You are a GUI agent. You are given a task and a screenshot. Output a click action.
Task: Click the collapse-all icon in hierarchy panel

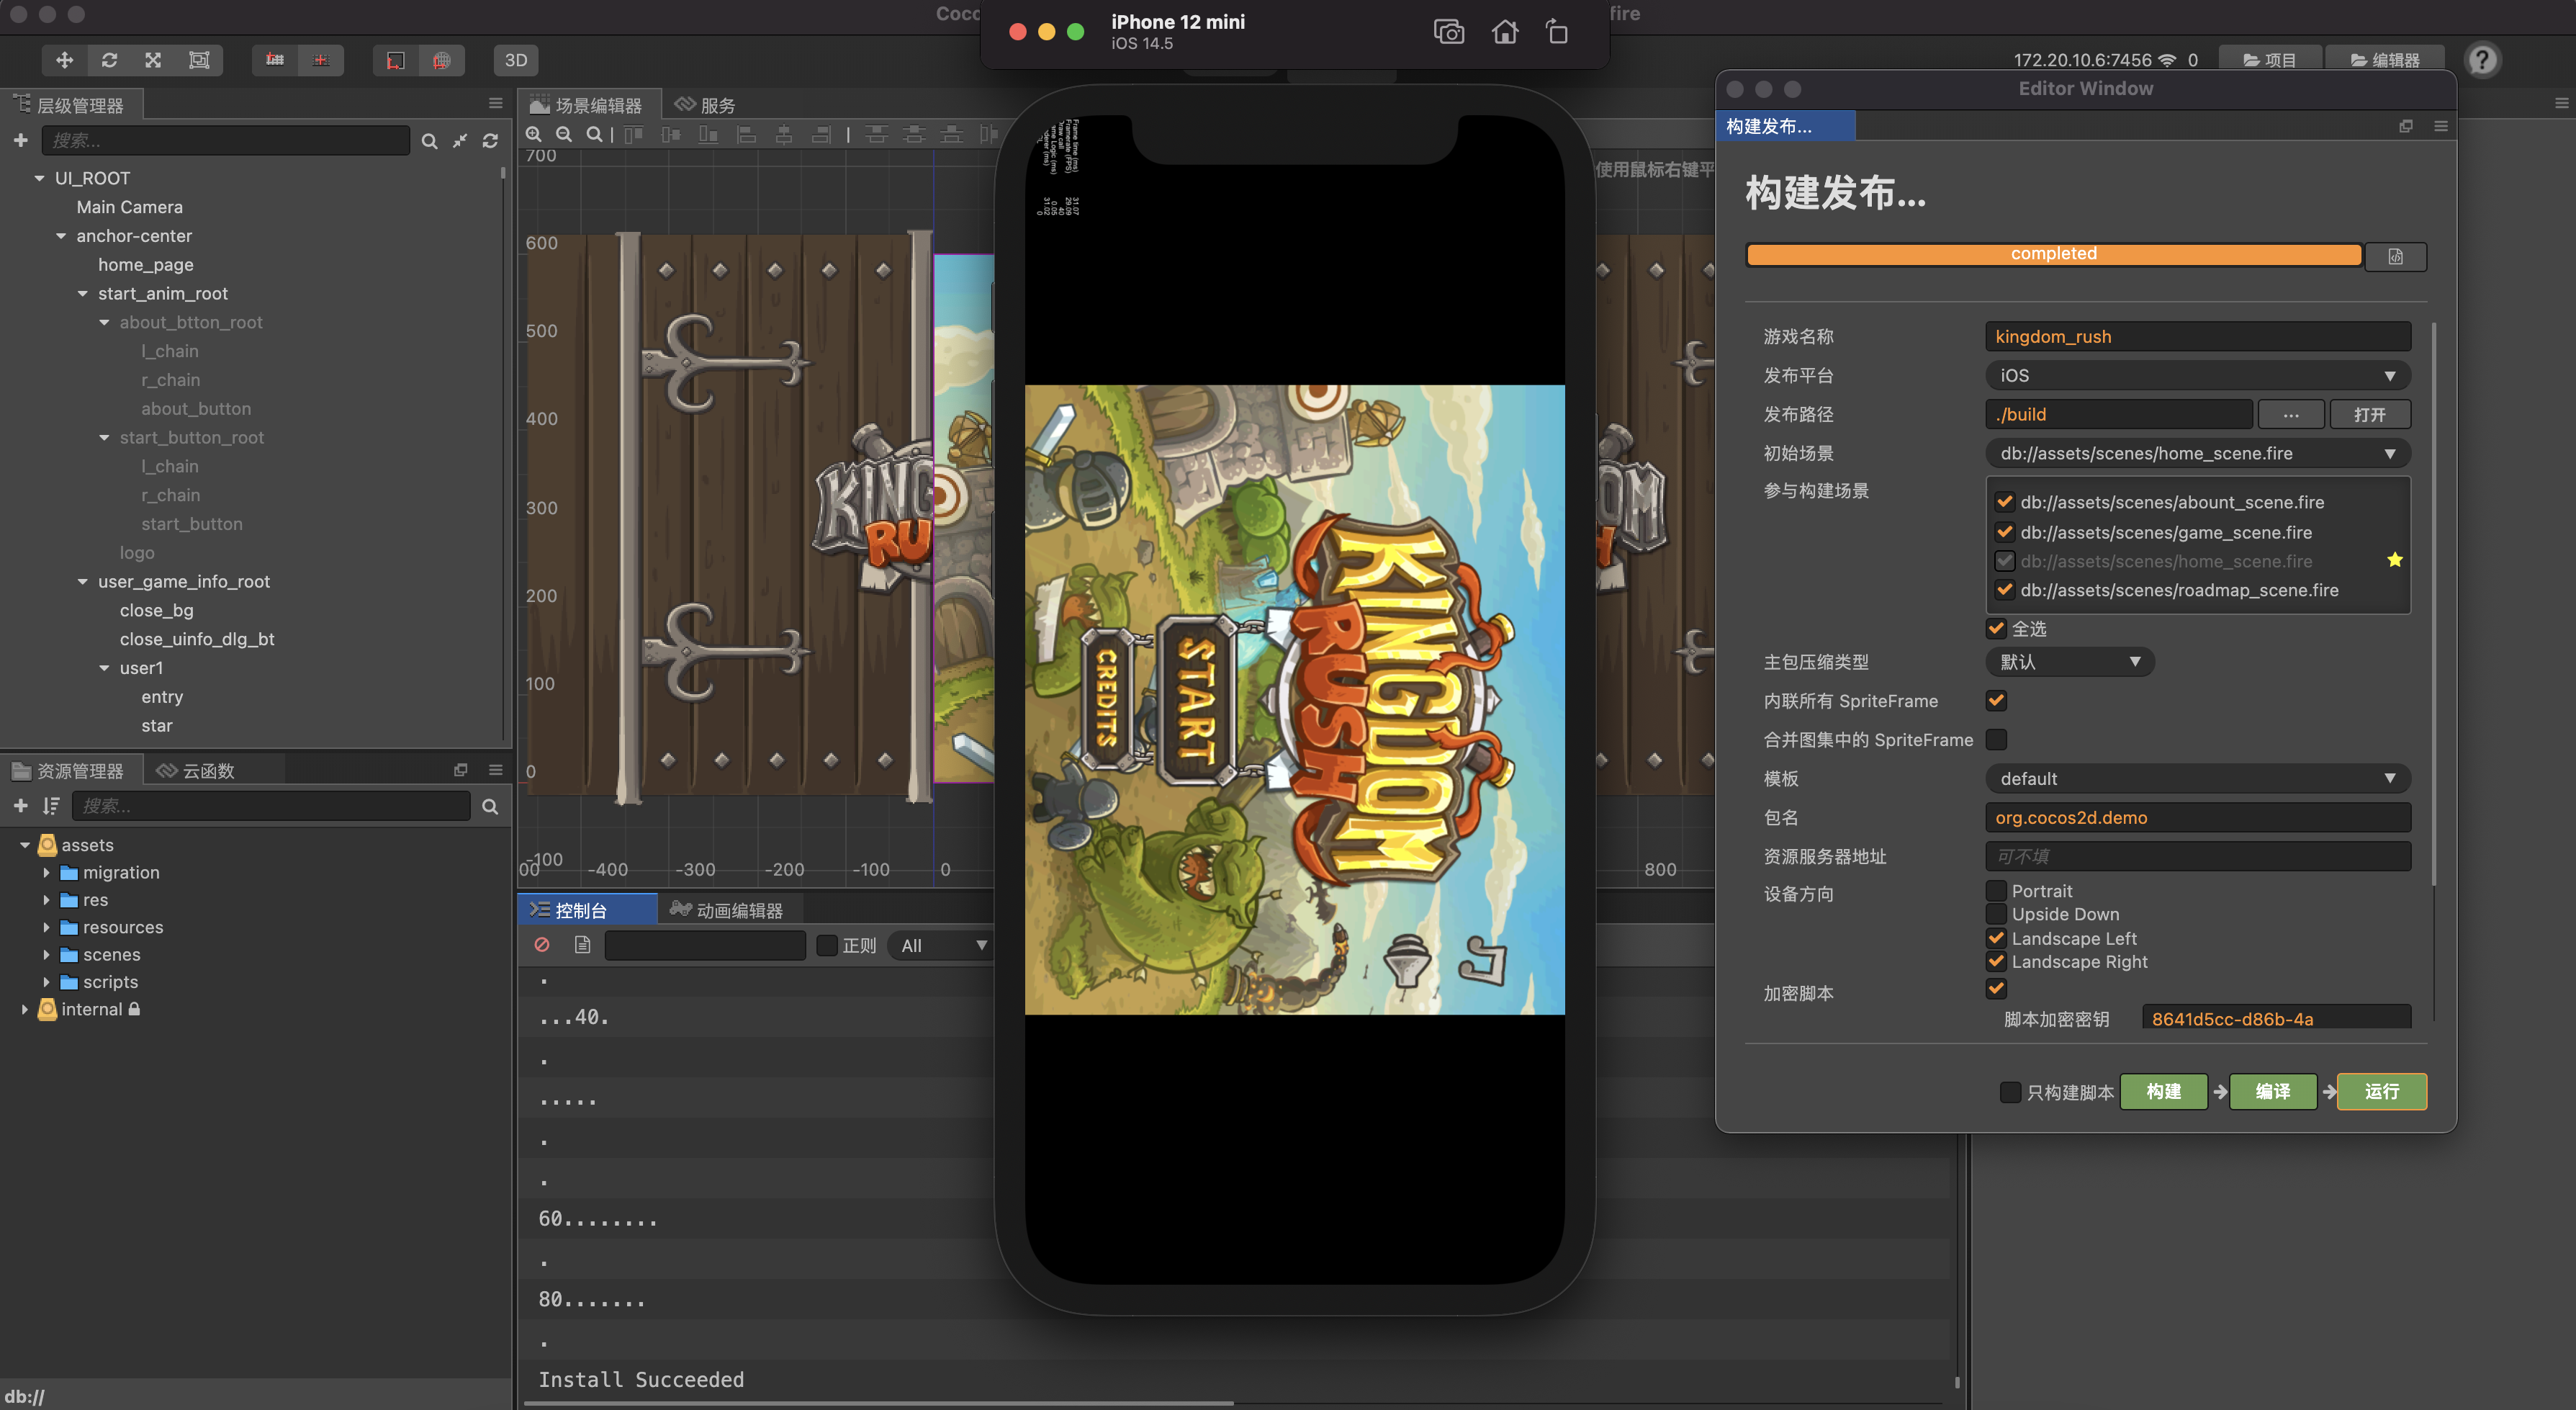point(460,141)
